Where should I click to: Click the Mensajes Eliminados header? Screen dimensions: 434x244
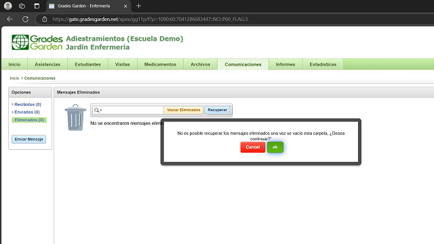tap(78, 92)
